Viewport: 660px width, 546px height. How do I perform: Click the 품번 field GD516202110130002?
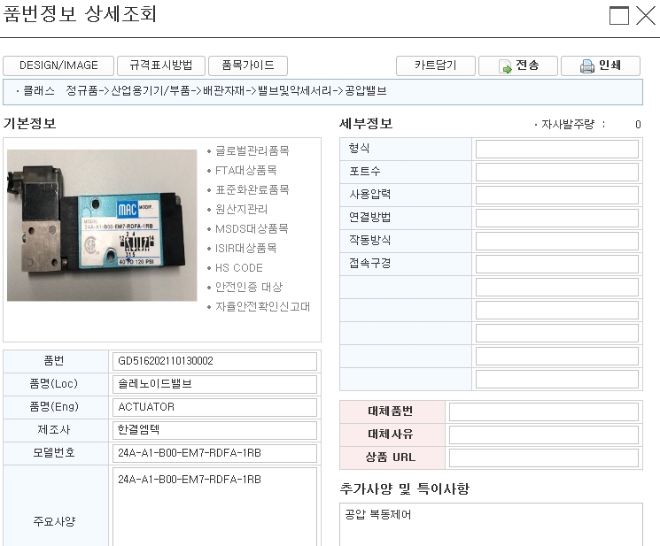[x=214, y=361]
